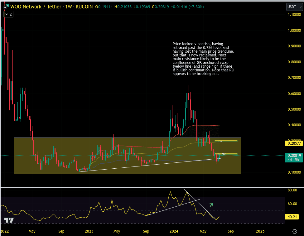Viewport: 304px width, 236px height.
Task: Click the 4d 15h countdown label
Action: click(x=293, y=160)
